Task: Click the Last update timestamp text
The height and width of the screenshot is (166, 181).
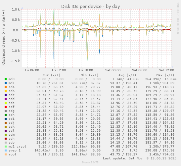Action: click(x=140, y=158)
